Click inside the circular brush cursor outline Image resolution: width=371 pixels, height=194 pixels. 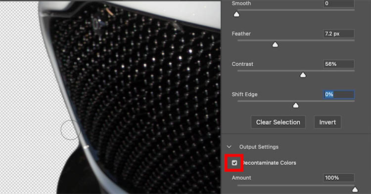coord(71,130)
